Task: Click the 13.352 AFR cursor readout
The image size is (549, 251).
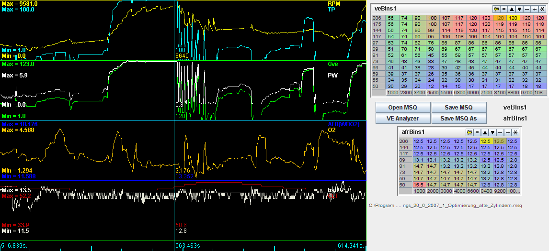Action: coord(183,176)
